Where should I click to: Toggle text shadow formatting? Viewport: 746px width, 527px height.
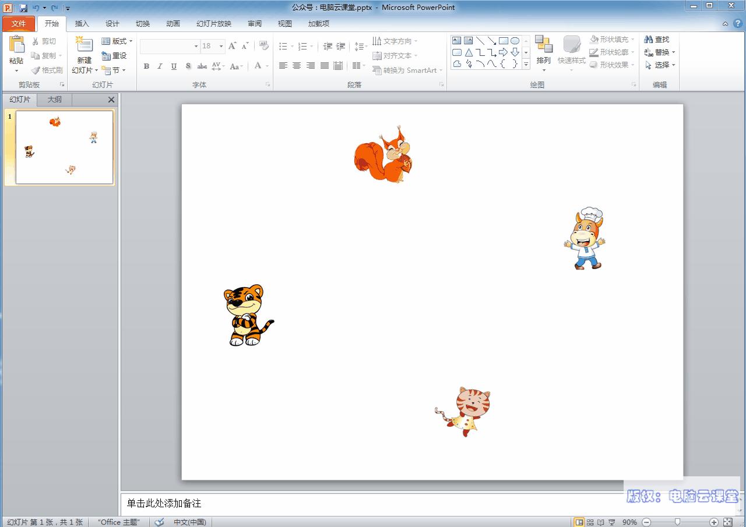[188, 66]
